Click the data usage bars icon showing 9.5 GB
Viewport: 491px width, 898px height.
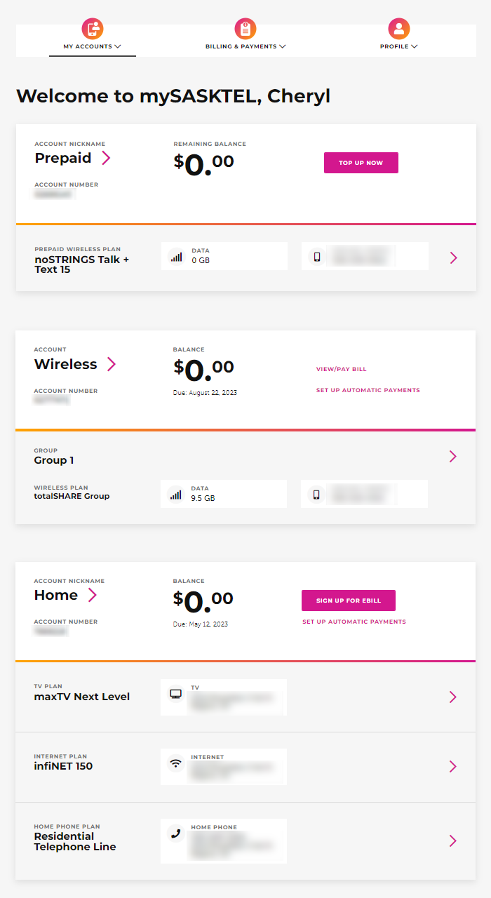tap(177, 493)
